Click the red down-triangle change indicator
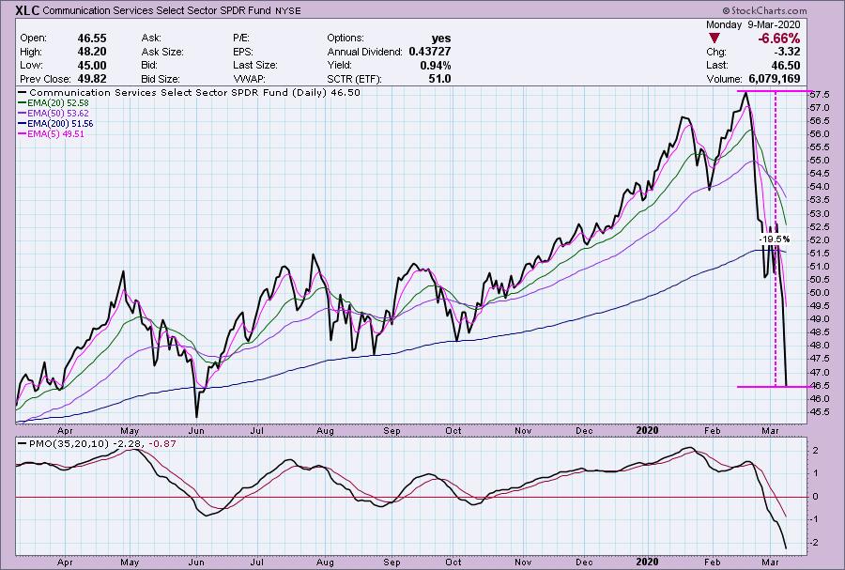This screenshot has height=570, width=845. pyautogui.click(x=714, y=39)
